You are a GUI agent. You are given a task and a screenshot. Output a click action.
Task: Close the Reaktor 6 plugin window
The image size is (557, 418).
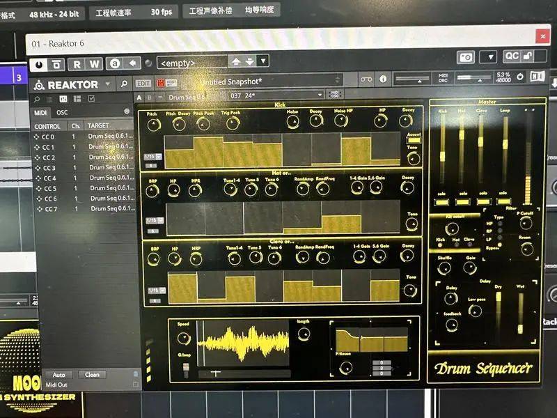pyautogui.click(x=542, y=36)
